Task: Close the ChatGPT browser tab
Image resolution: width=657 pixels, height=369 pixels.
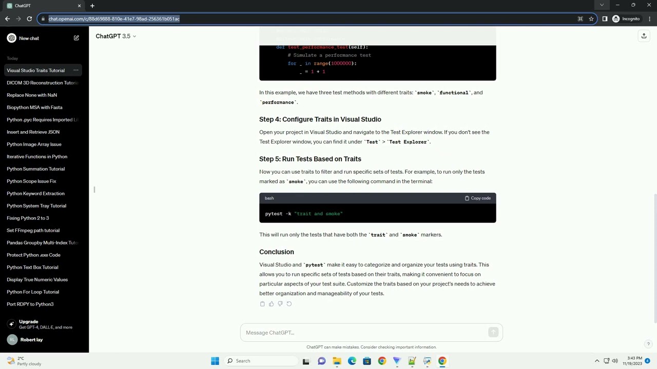Action: point(79,6)
